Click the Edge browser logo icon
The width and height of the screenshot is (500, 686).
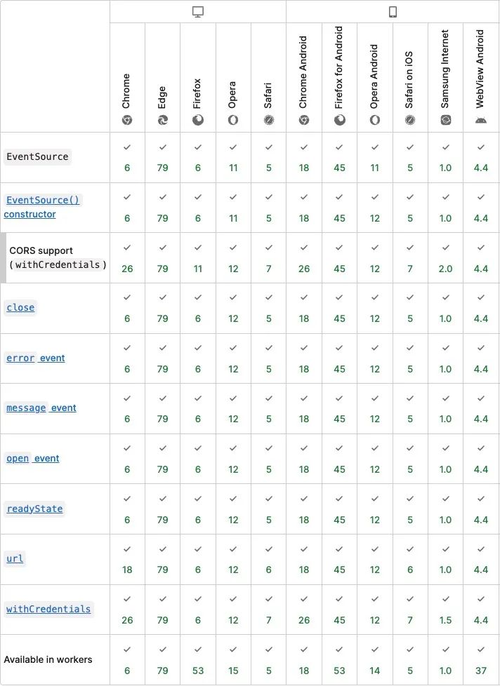(x=162, y=120)
